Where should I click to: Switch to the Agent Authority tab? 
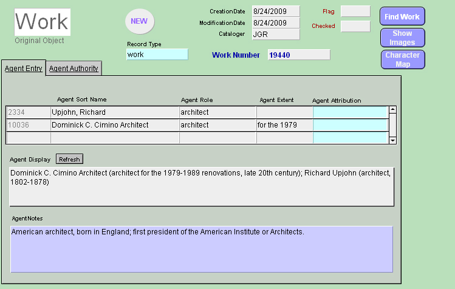click(74, 69)
